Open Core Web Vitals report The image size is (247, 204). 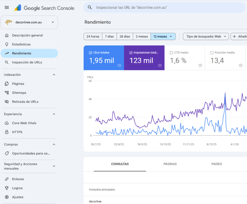click(x=29, y=123)
